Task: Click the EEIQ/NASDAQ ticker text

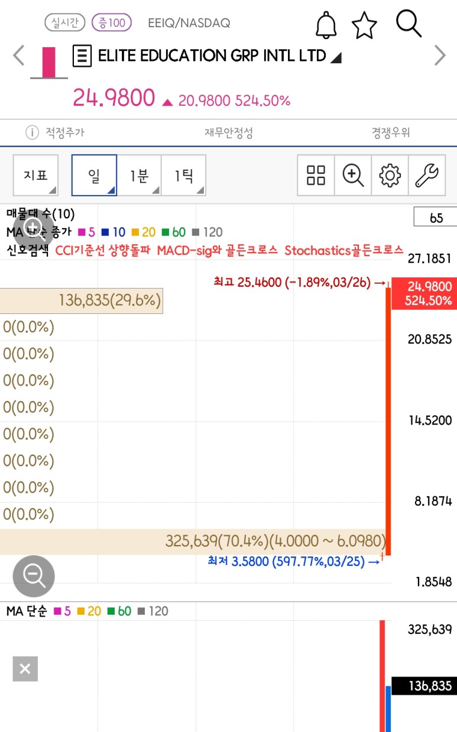Action: tap(189, 23)
